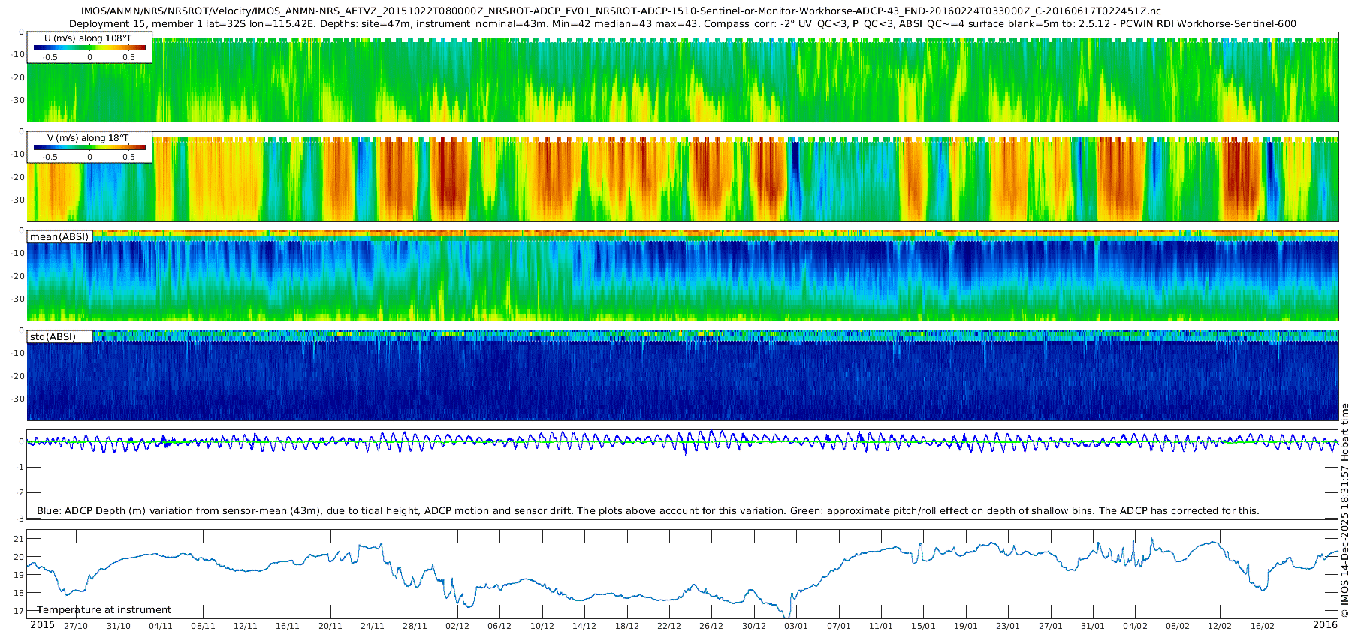Click the '24/11' date tick
The width and height of the screenshot is (1352, 638).
coord(373,627)
